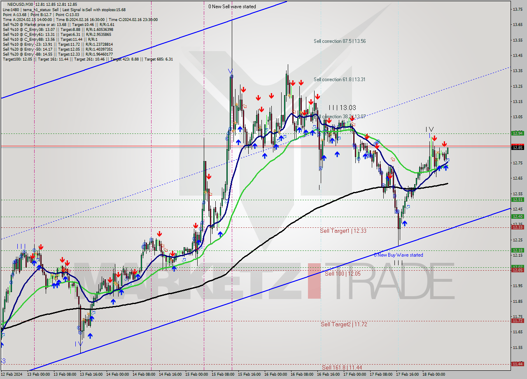Click the 'Sell %10 @ Entry -23: 13.91' line
Image resolution: width=527 pixels, height=379 pixels.
(x=58, y=44)
